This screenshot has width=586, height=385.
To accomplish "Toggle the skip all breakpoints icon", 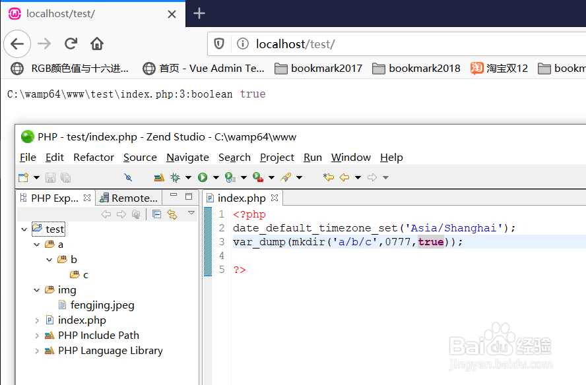I will 128,177.
